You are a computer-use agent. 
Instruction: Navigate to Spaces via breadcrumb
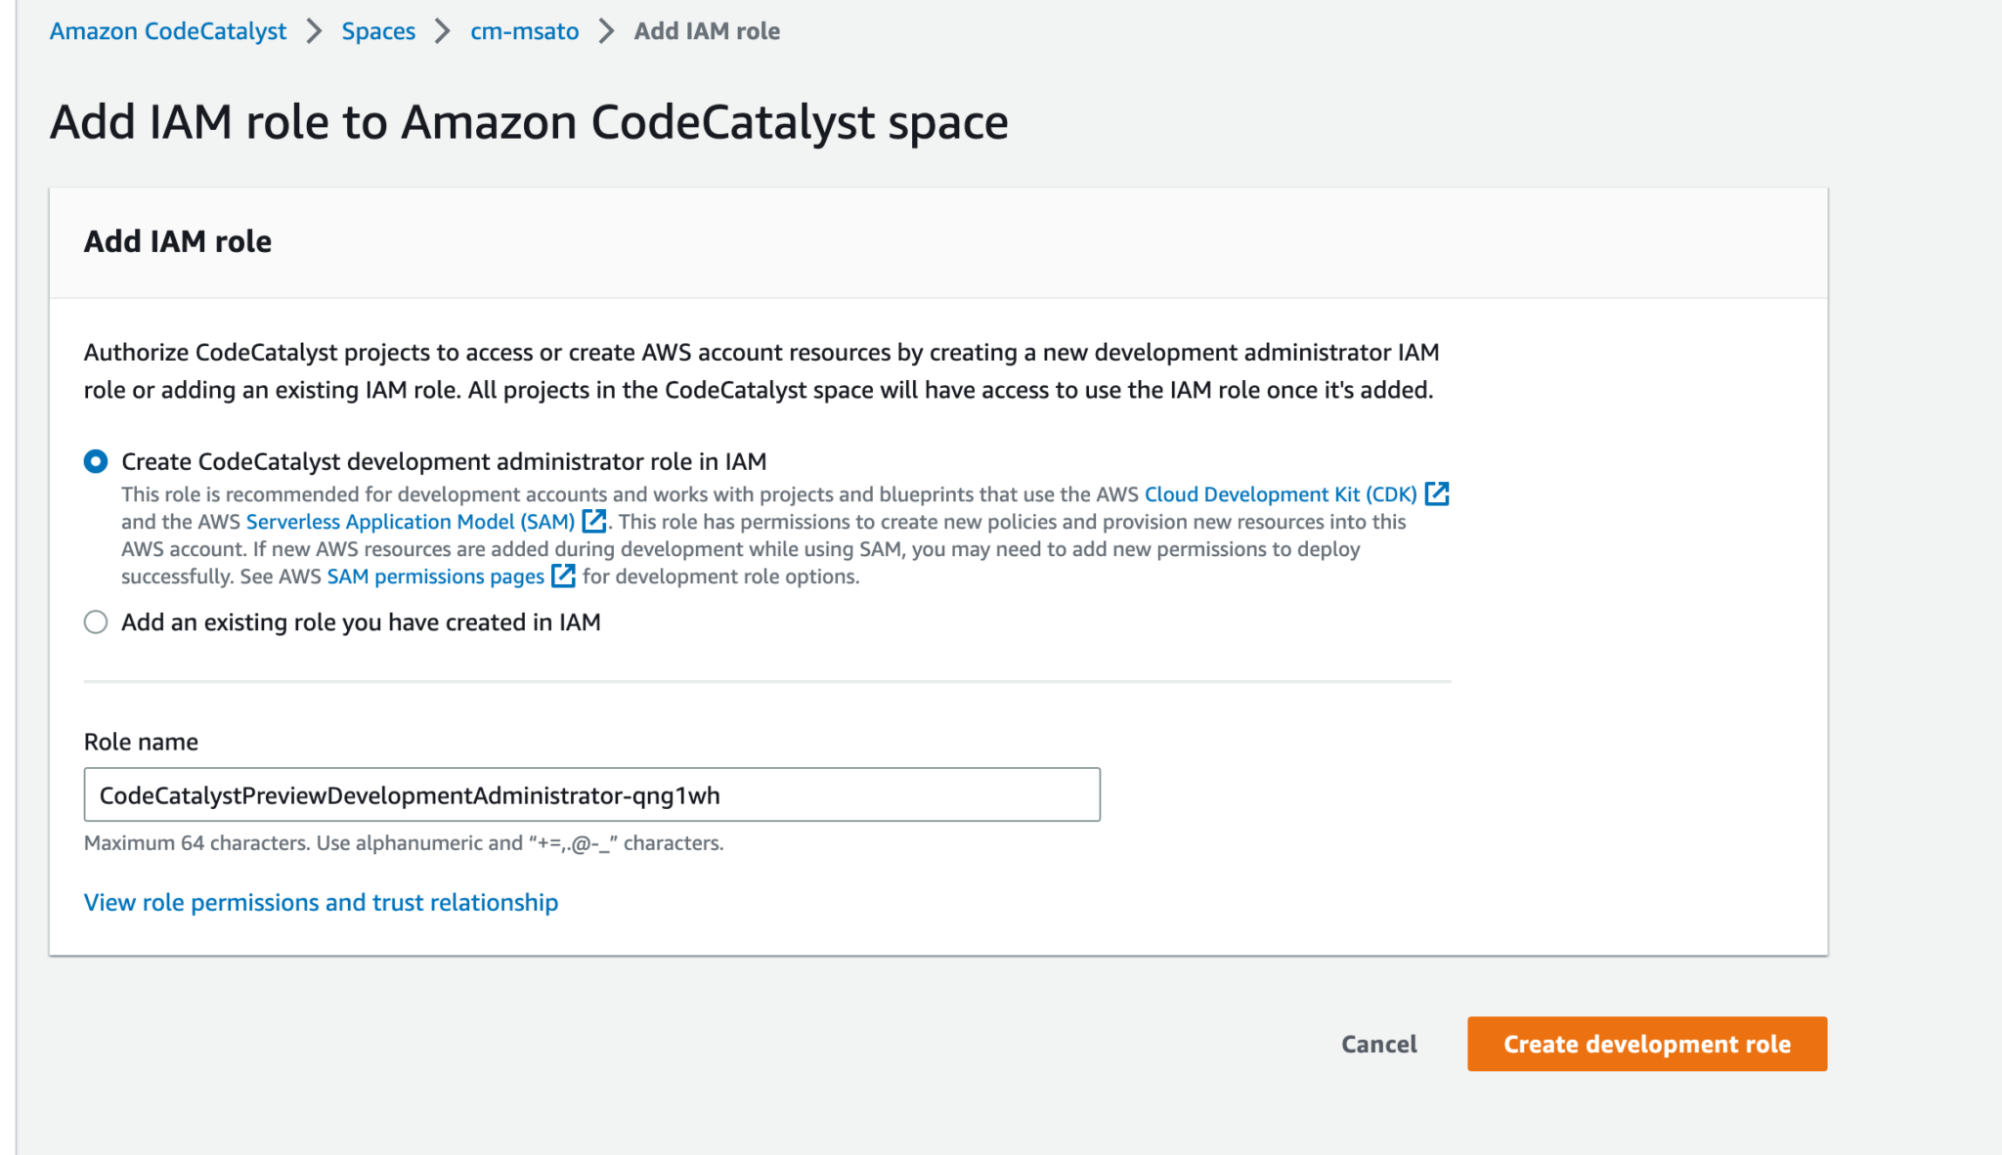tap(377, 30)
